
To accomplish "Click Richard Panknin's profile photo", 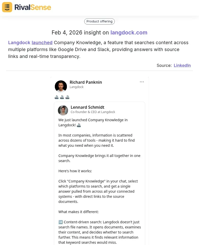I will coord(61,86).
